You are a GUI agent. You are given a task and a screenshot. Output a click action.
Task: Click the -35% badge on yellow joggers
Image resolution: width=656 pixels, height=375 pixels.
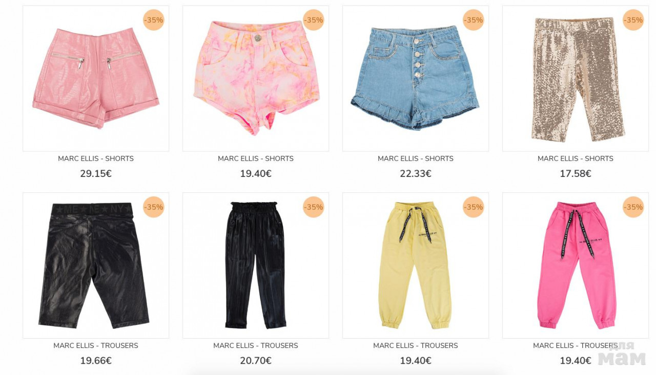point(473,207)
